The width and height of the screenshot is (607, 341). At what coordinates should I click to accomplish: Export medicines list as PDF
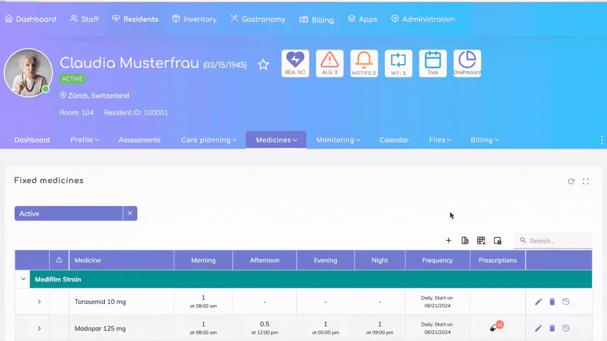[465, 241]
